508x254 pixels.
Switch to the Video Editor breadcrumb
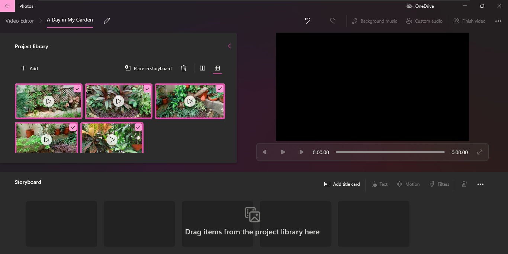point(19,21)
